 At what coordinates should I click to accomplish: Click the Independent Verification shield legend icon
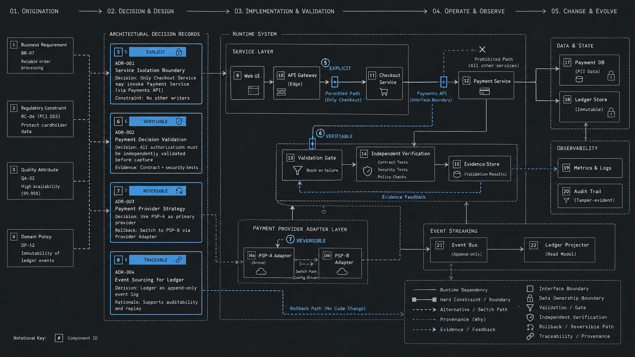(530, 317)
